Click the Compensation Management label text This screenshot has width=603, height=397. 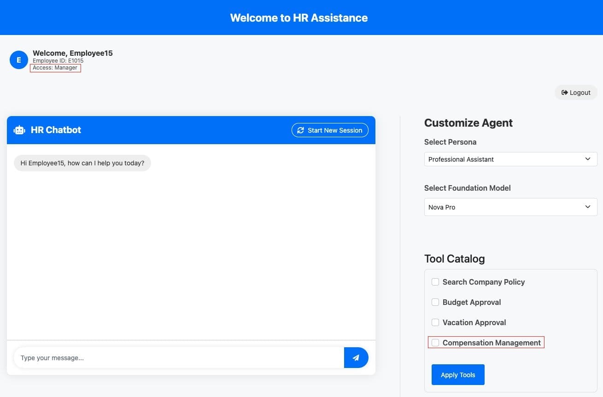492,343
